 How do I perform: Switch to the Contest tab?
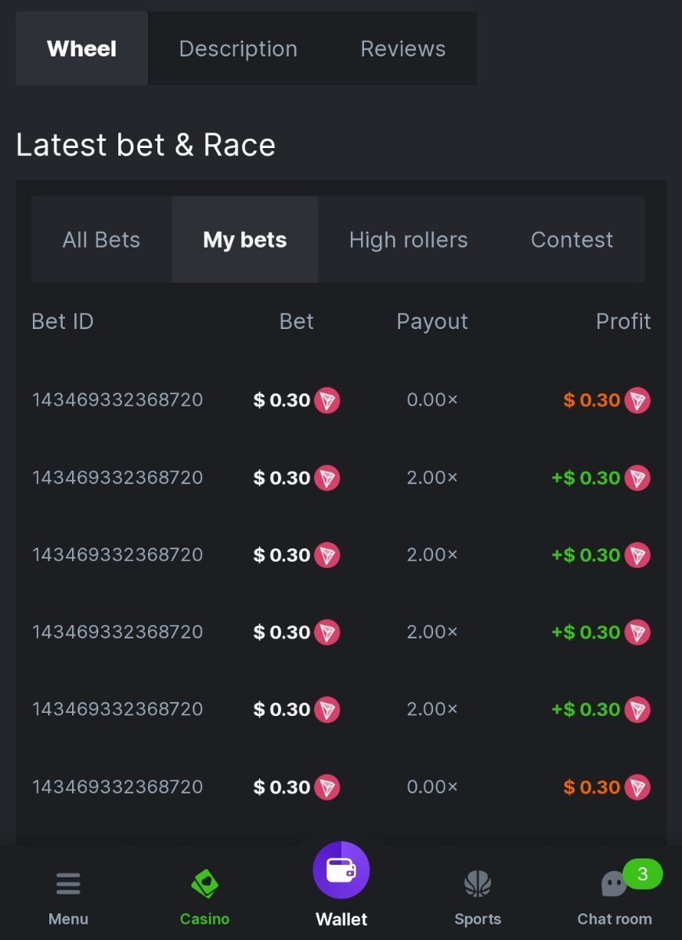(x=572, y=240)
